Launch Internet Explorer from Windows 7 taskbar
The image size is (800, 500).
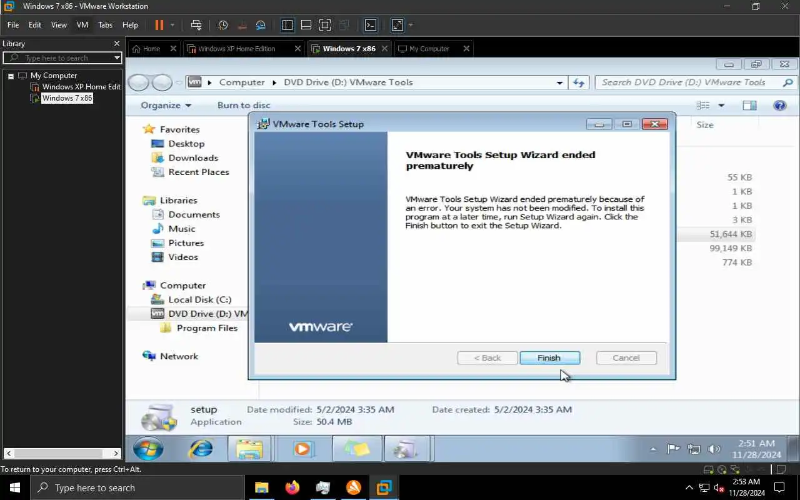click(x=201, y=449)
